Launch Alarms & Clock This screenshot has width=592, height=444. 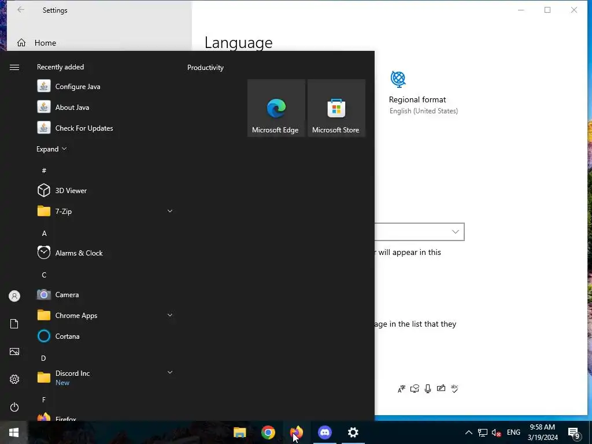(x=105, y=253)
